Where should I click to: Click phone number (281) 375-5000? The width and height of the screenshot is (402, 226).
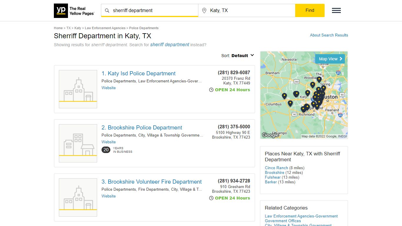(x=234, y=127)
